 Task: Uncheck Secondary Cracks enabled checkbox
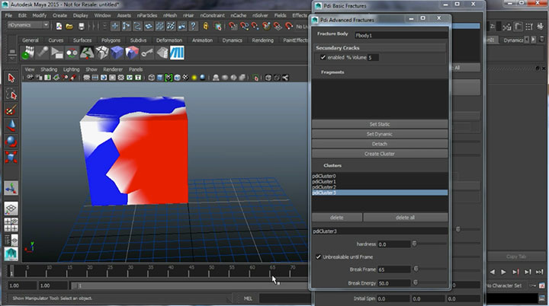click(323, 57)
